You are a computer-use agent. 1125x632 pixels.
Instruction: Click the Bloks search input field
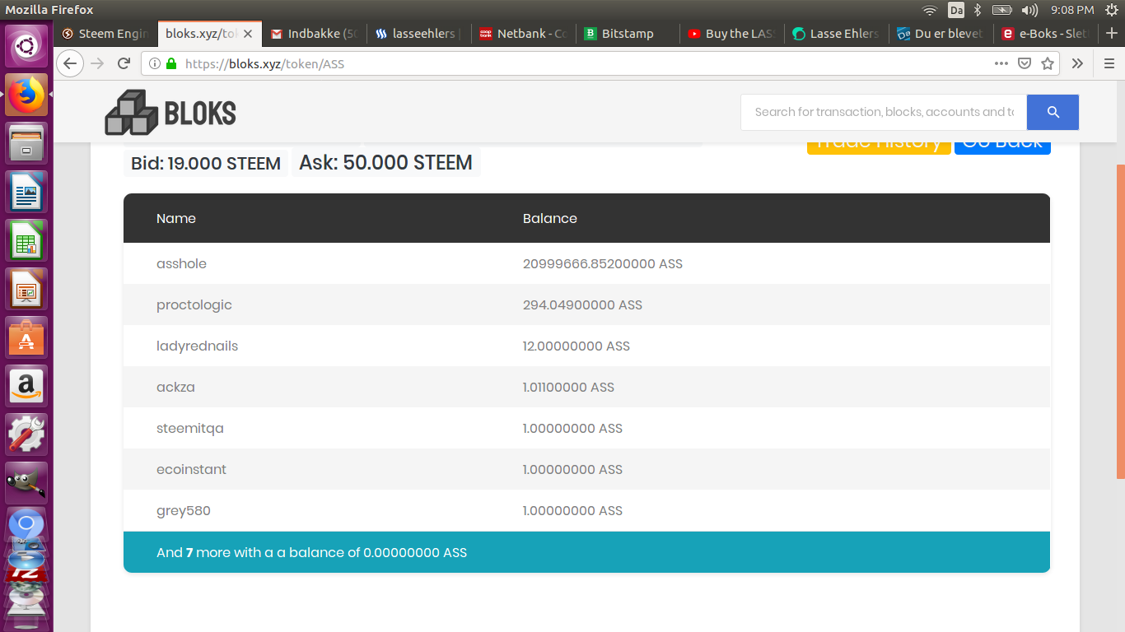[884, 112]
